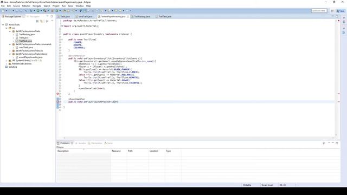Screen dimensions: 347x195
Task: Minimize the Package Explorer view
Action: click(x=47, y=16)
